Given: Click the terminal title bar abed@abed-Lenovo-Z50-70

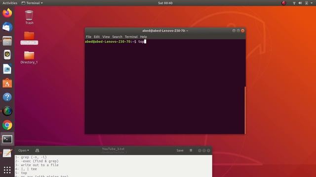Looking at the screenshot, I should (165, 30).
